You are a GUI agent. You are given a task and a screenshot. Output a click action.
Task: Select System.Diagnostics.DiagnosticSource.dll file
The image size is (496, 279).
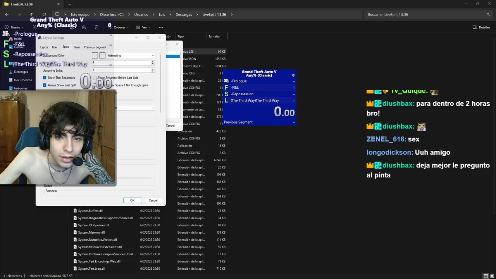105,218
